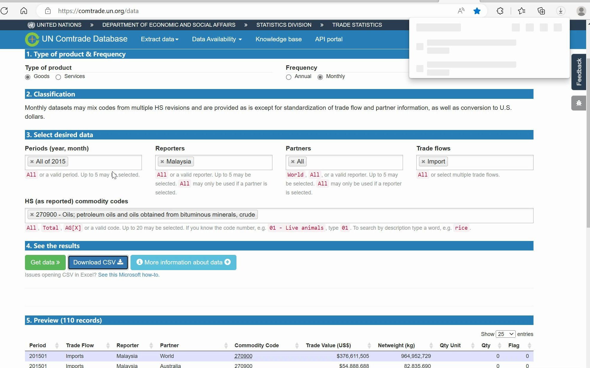This screenshot has width=590, height=368.
Task: Expand the Data Availability menu
Action: [x=216, y=39]
